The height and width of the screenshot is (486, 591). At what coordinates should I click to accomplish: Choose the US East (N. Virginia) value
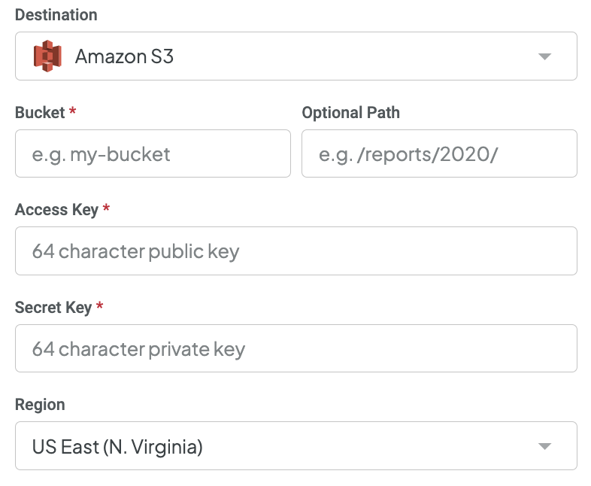[x=117, y=447]
